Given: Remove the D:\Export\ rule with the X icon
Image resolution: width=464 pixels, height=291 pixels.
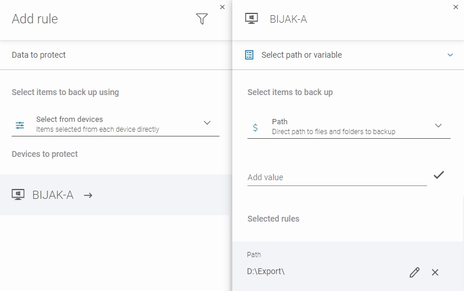Looking at the screenshot, I should coord(435,272).
